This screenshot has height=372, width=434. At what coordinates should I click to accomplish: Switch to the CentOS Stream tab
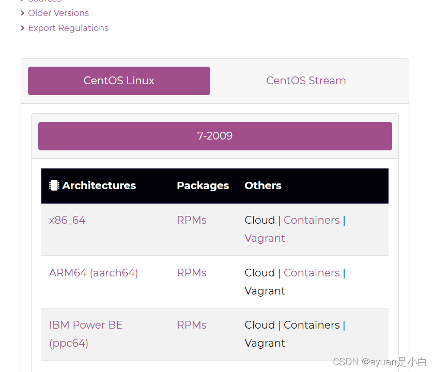pos(306,81)
